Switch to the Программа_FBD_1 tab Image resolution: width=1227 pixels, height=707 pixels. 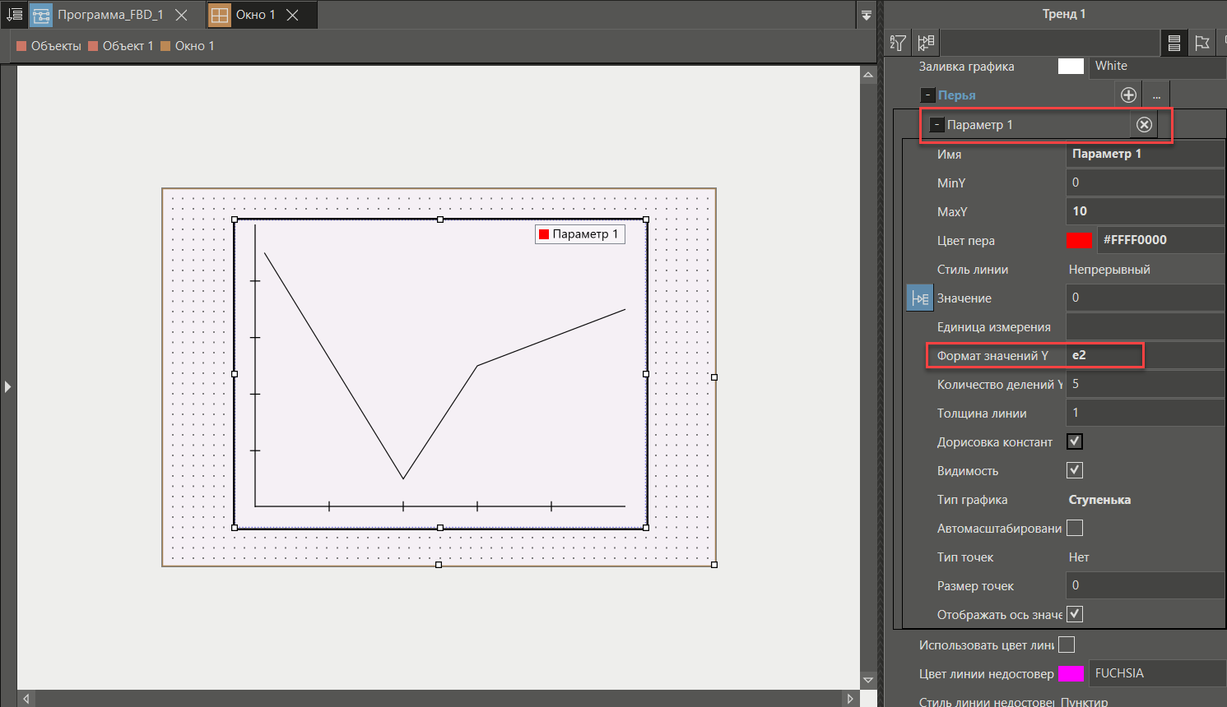[109, 15]
